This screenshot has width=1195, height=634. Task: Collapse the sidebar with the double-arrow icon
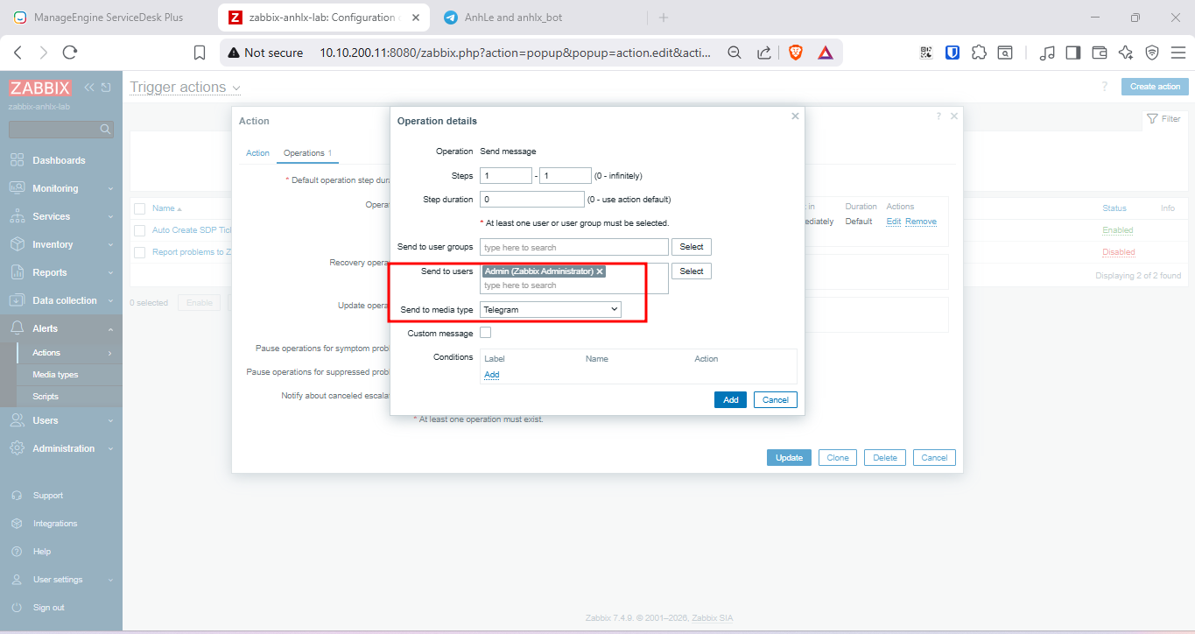pos(89,88)
